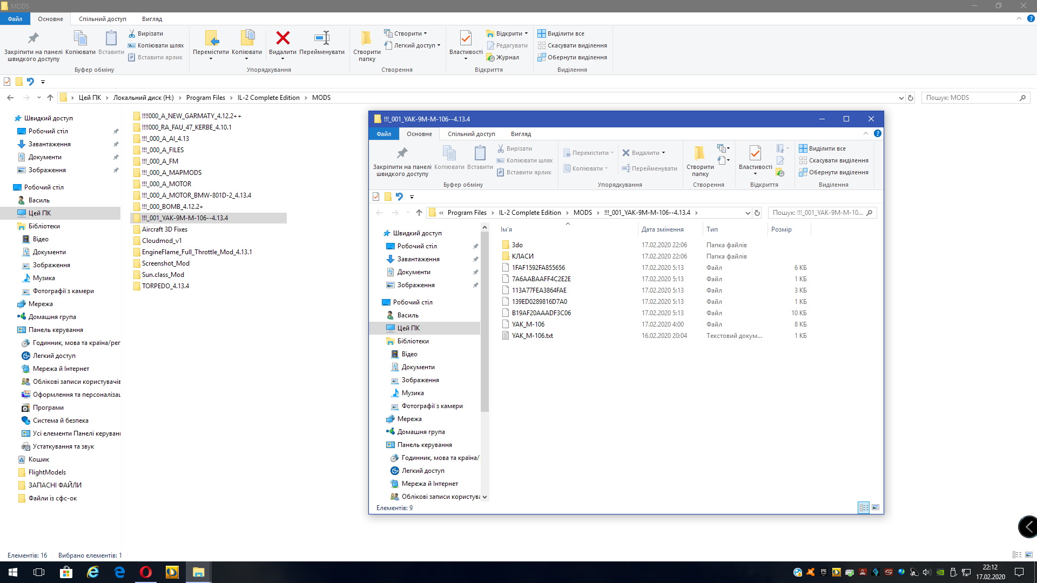This screenshot has height=583, width=1037.
Task: Open the Create (Створити) dropdown in main ribbon
Action: point(407,33)
